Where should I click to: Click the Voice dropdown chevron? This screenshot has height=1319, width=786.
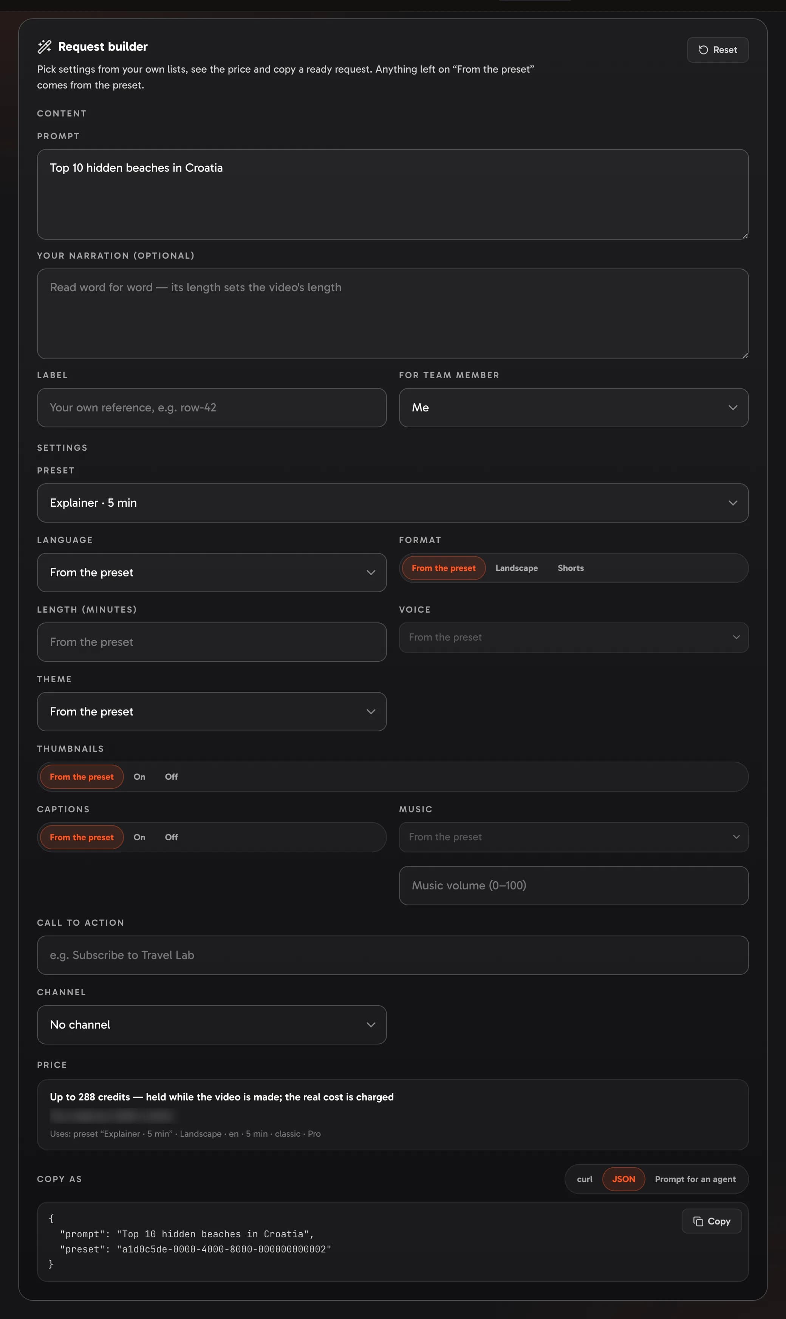tap(736, 638)
